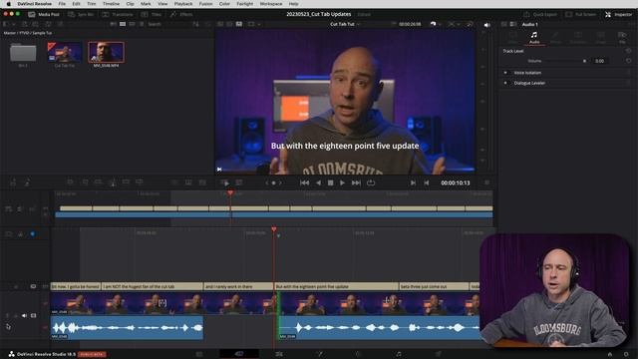This screenshot has height=359, width=638.
Task: Open the Project Manager home icon
Action: (610, 354)
